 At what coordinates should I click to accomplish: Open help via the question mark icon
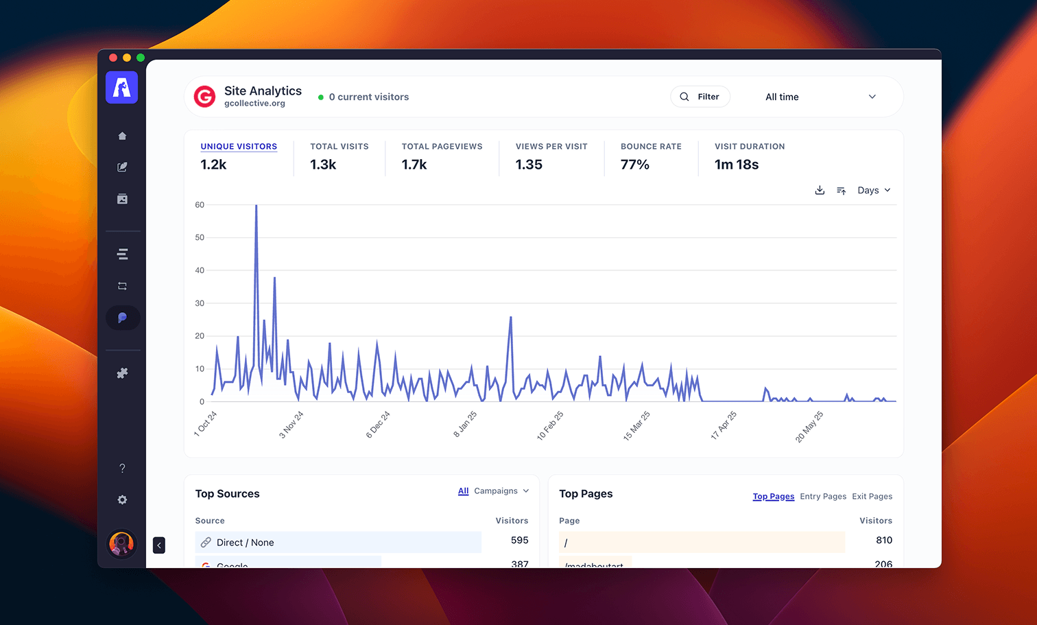pos(122,469)
